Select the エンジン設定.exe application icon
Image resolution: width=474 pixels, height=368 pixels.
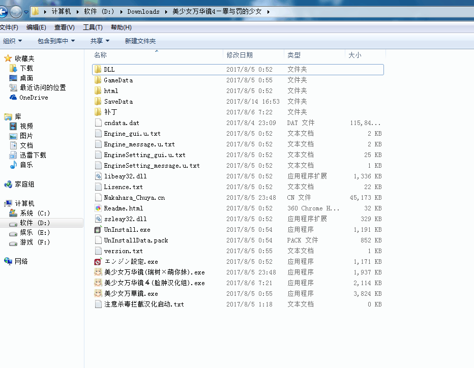(x=98, y=262)
